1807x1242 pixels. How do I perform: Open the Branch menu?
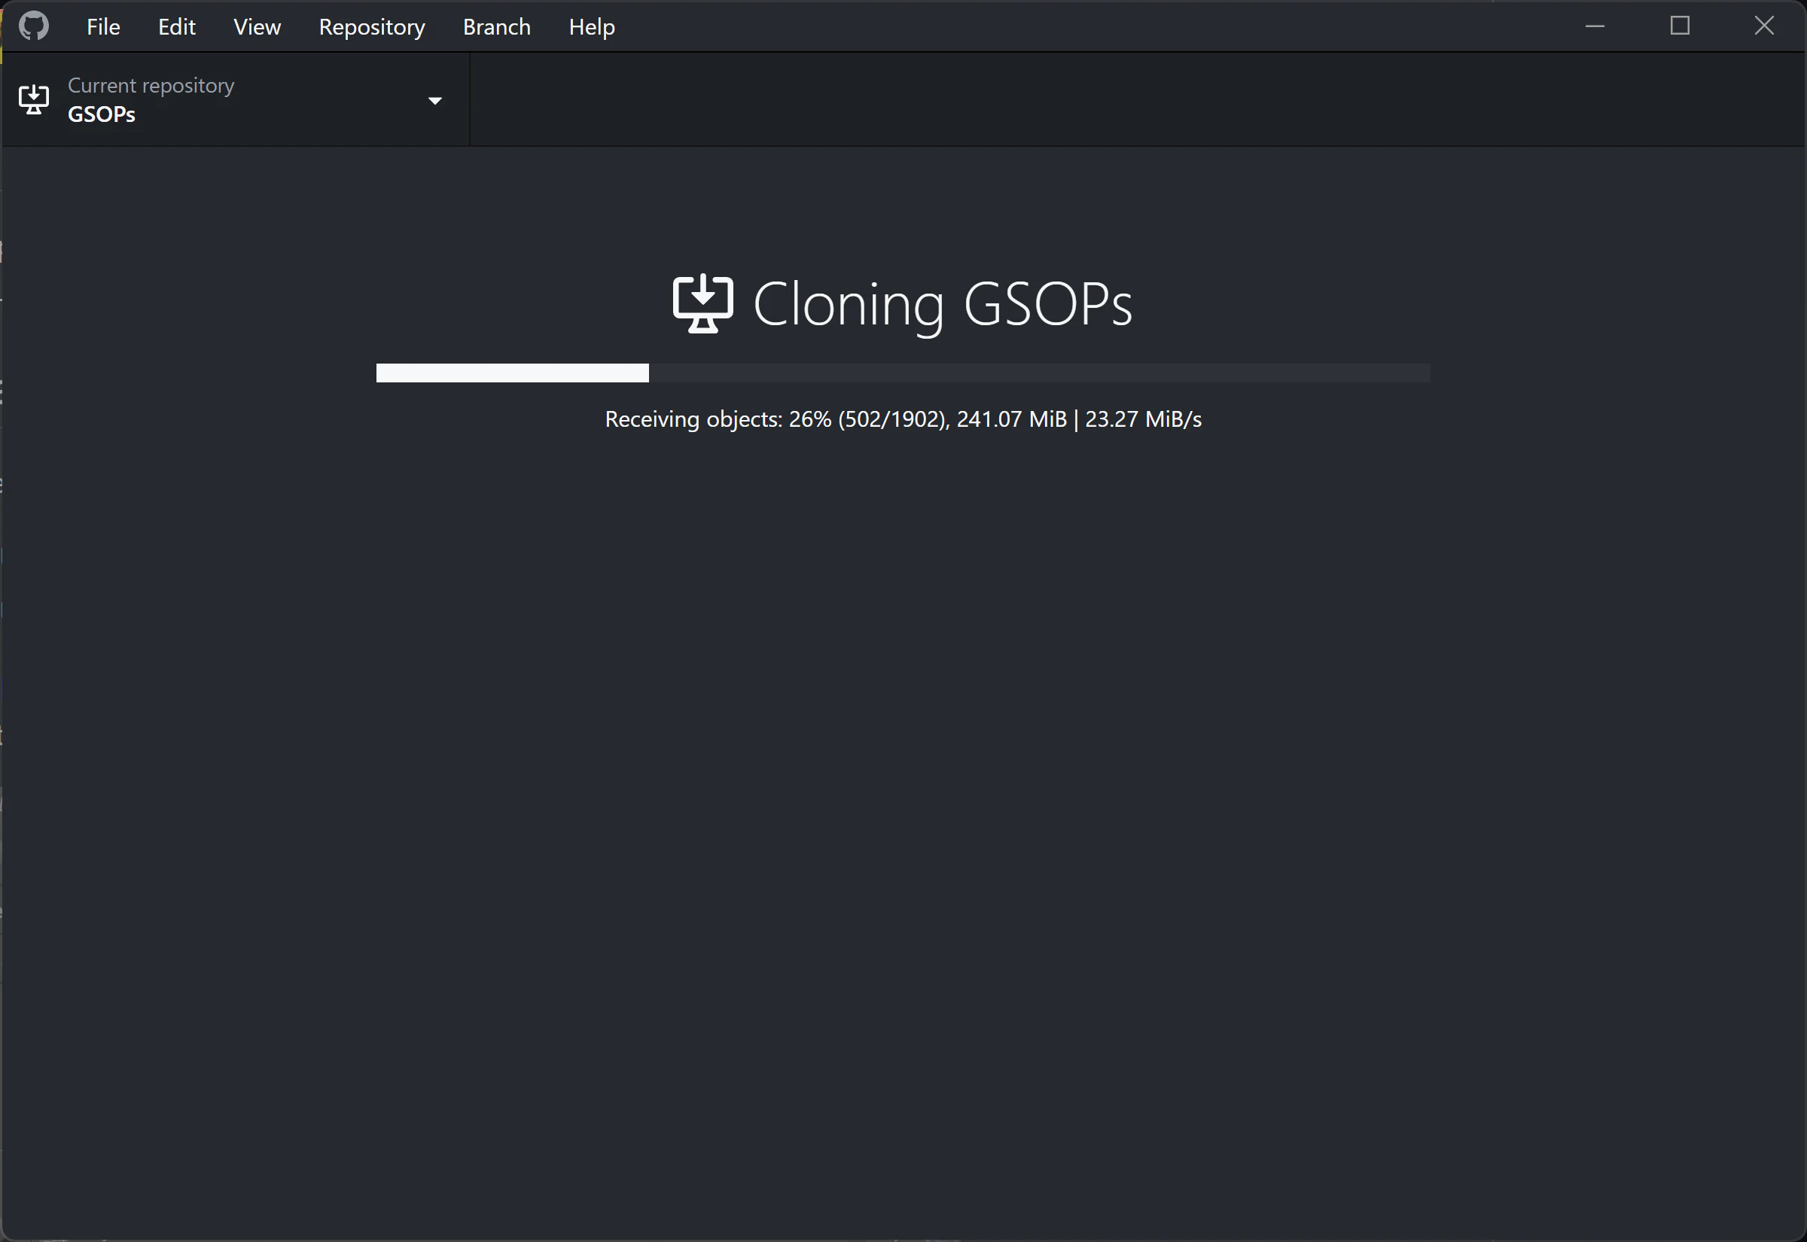(496, 27)
